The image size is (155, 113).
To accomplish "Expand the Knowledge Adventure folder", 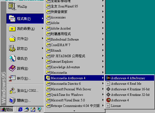I will (75, 67).
